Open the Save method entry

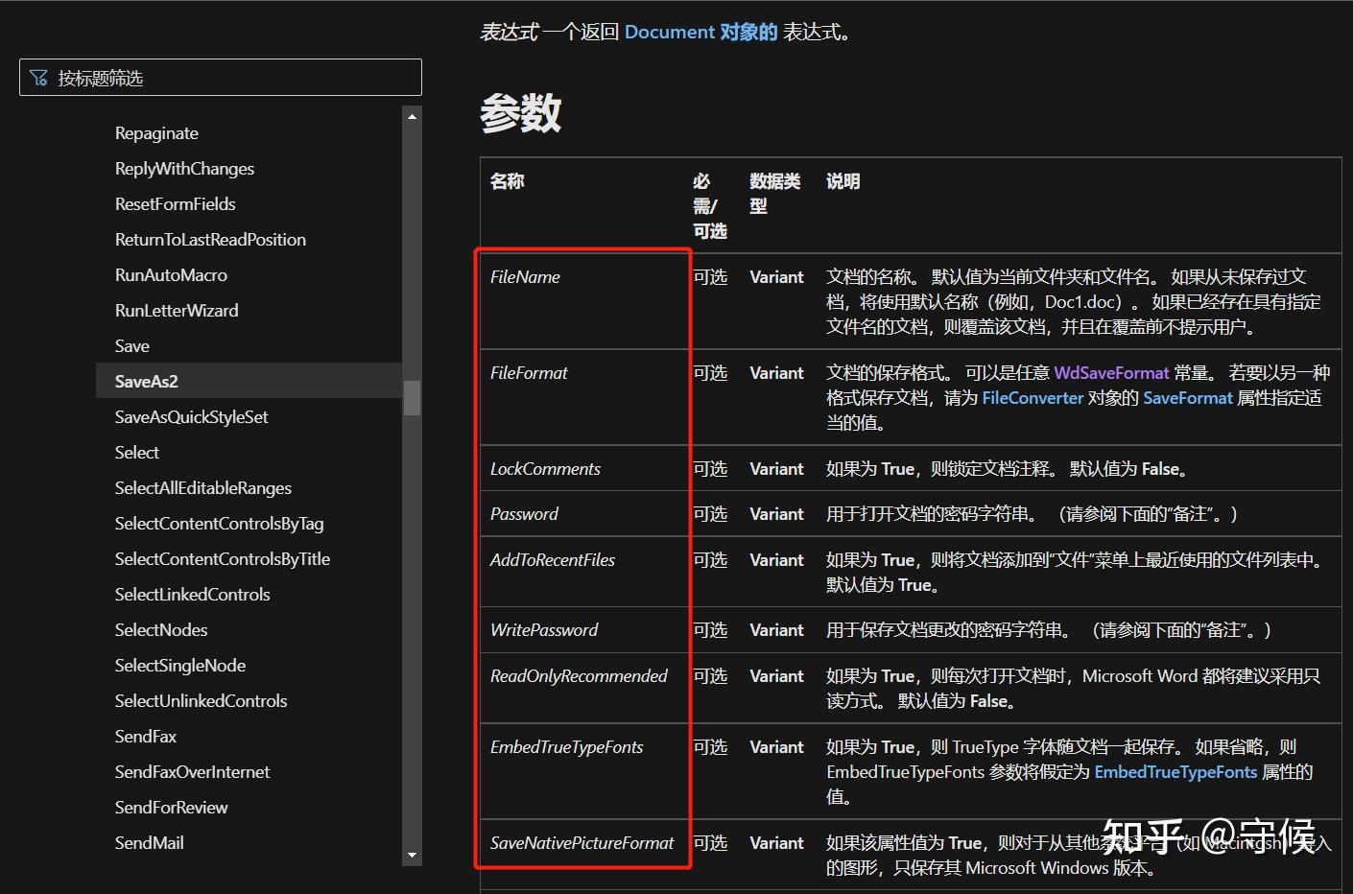point(132,346)
